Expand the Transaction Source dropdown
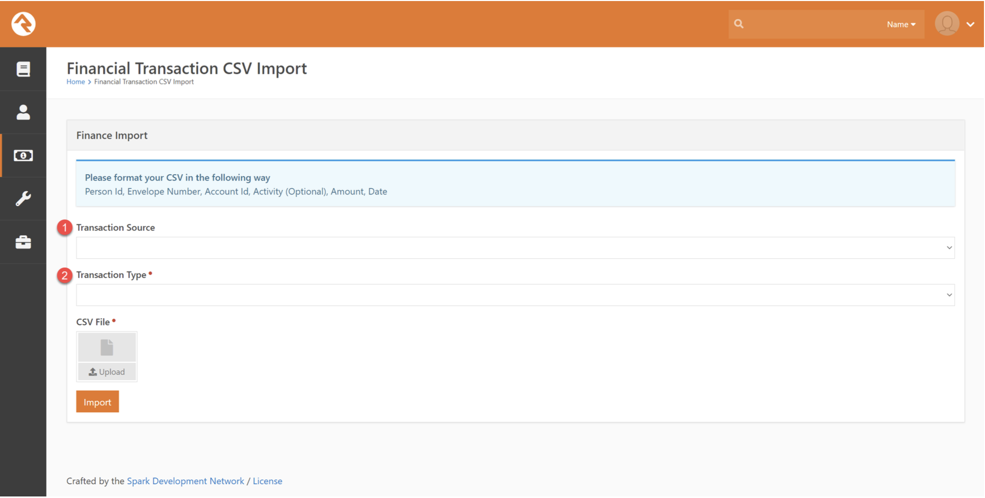Image resolution: width=985 pixels, height=498 pixels. 515,248
